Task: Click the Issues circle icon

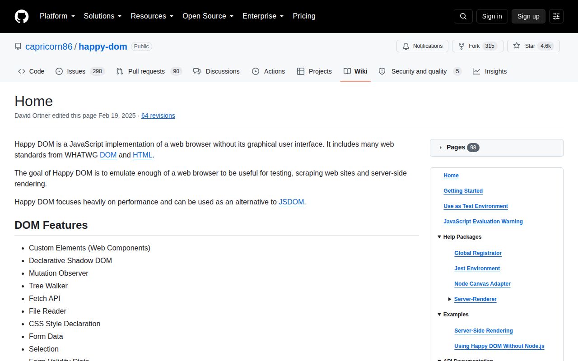Action: click(x=59, y=71)
